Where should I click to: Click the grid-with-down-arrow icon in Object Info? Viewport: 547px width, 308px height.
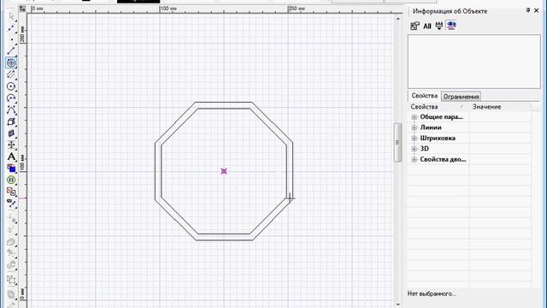(x=439, y=26)
